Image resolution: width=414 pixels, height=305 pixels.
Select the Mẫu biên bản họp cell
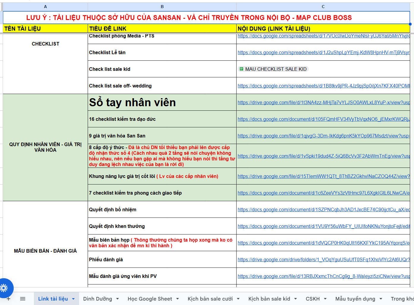pyautogui.click(x=162, y=243)
